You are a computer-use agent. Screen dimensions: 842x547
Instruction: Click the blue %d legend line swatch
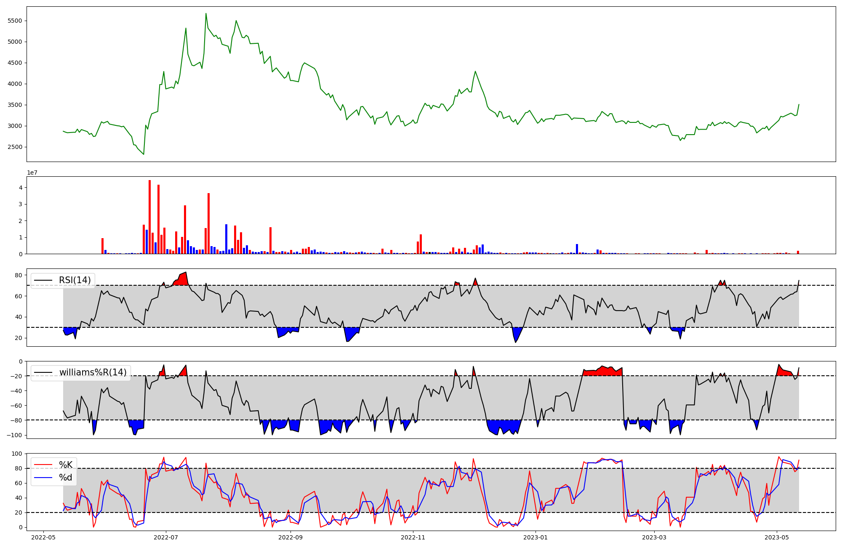point(43,478)
